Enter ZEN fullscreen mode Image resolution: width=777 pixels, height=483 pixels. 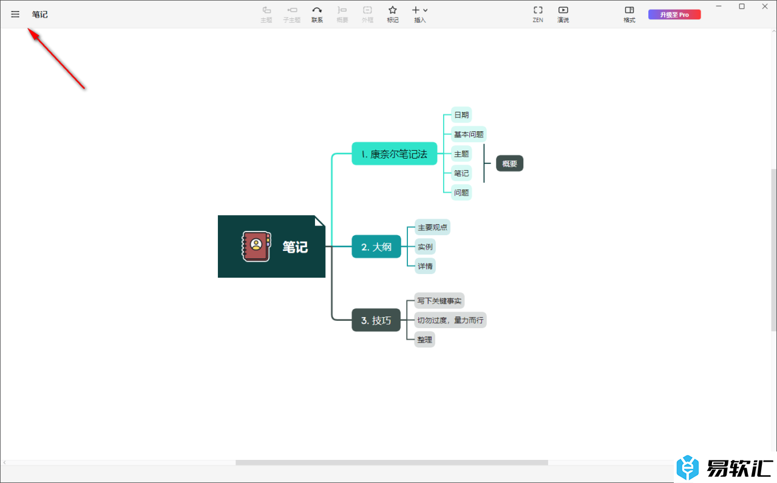point(538,14)
